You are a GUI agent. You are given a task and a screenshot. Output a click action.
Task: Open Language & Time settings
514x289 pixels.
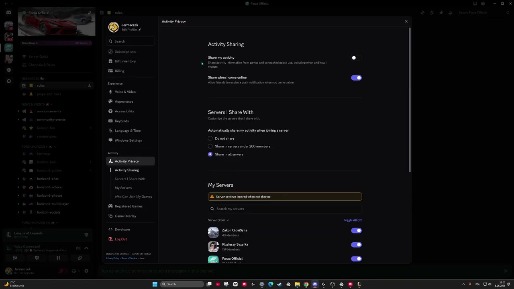pos(130,130)
